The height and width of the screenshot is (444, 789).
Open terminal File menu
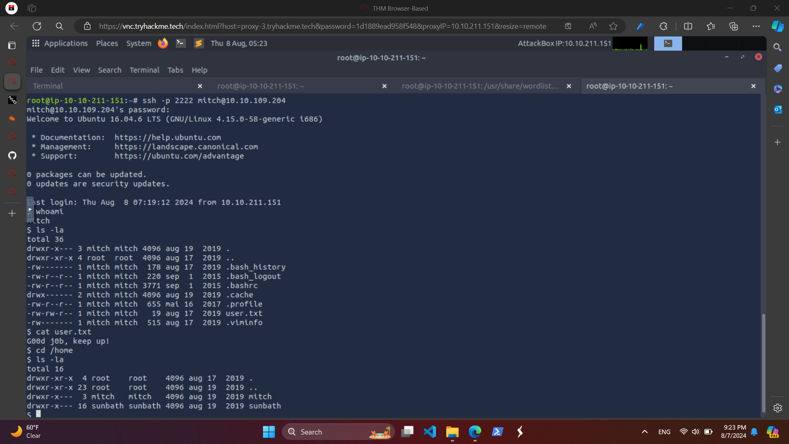point(36,70)
